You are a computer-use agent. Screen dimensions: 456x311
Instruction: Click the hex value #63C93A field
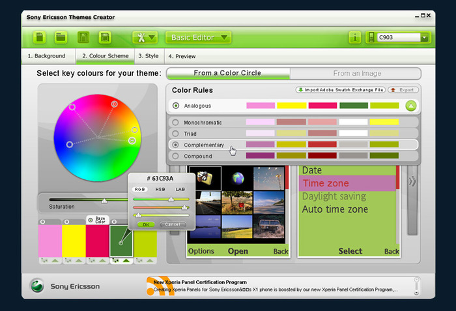[160, 179]
